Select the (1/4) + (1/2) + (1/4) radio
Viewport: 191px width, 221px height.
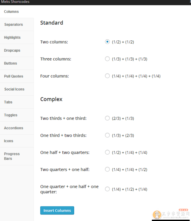(107, 189)
